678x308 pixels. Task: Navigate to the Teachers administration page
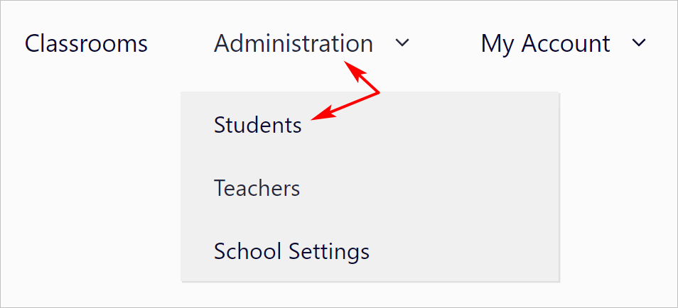coord(257,188)
